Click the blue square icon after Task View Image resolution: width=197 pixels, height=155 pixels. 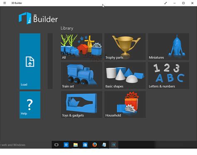(66, 145)
